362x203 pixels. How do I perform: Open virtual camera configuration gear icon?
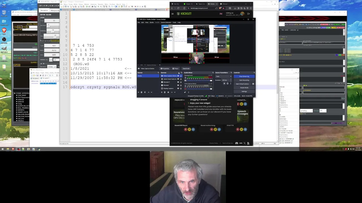(x=253, y=84)
